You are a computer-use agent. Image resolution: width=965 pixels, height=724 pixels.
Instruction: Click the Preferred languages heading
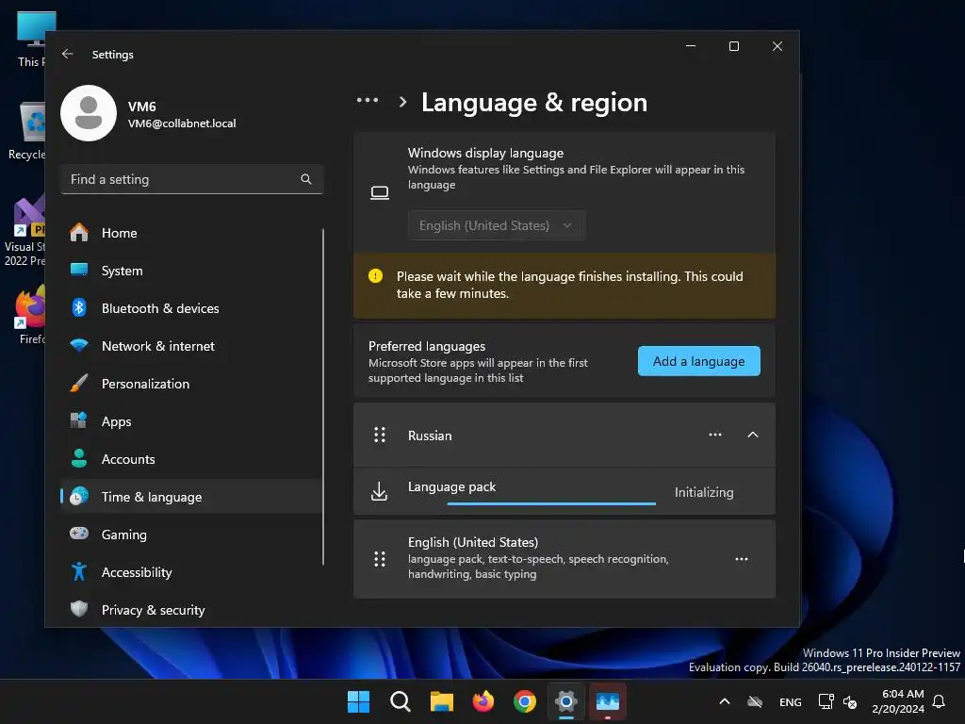pyautogui.click(x=427, y=346)
